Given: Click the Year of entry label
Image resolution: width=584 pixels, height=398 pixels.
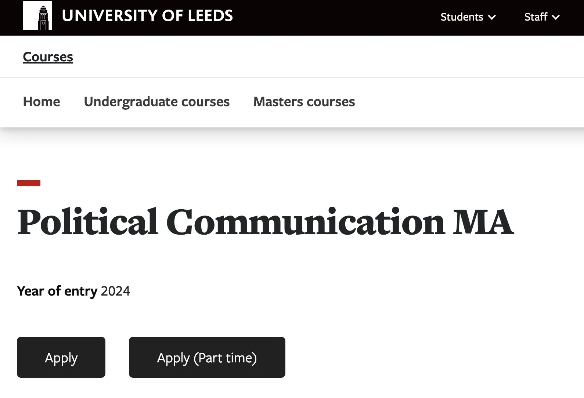Looking at the screenshot, I should point(57,291).
